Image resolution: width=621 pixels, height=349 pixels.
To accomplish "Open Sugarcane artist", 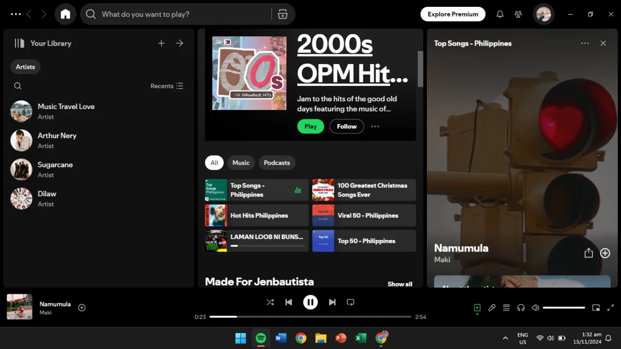I will [98, 170].
